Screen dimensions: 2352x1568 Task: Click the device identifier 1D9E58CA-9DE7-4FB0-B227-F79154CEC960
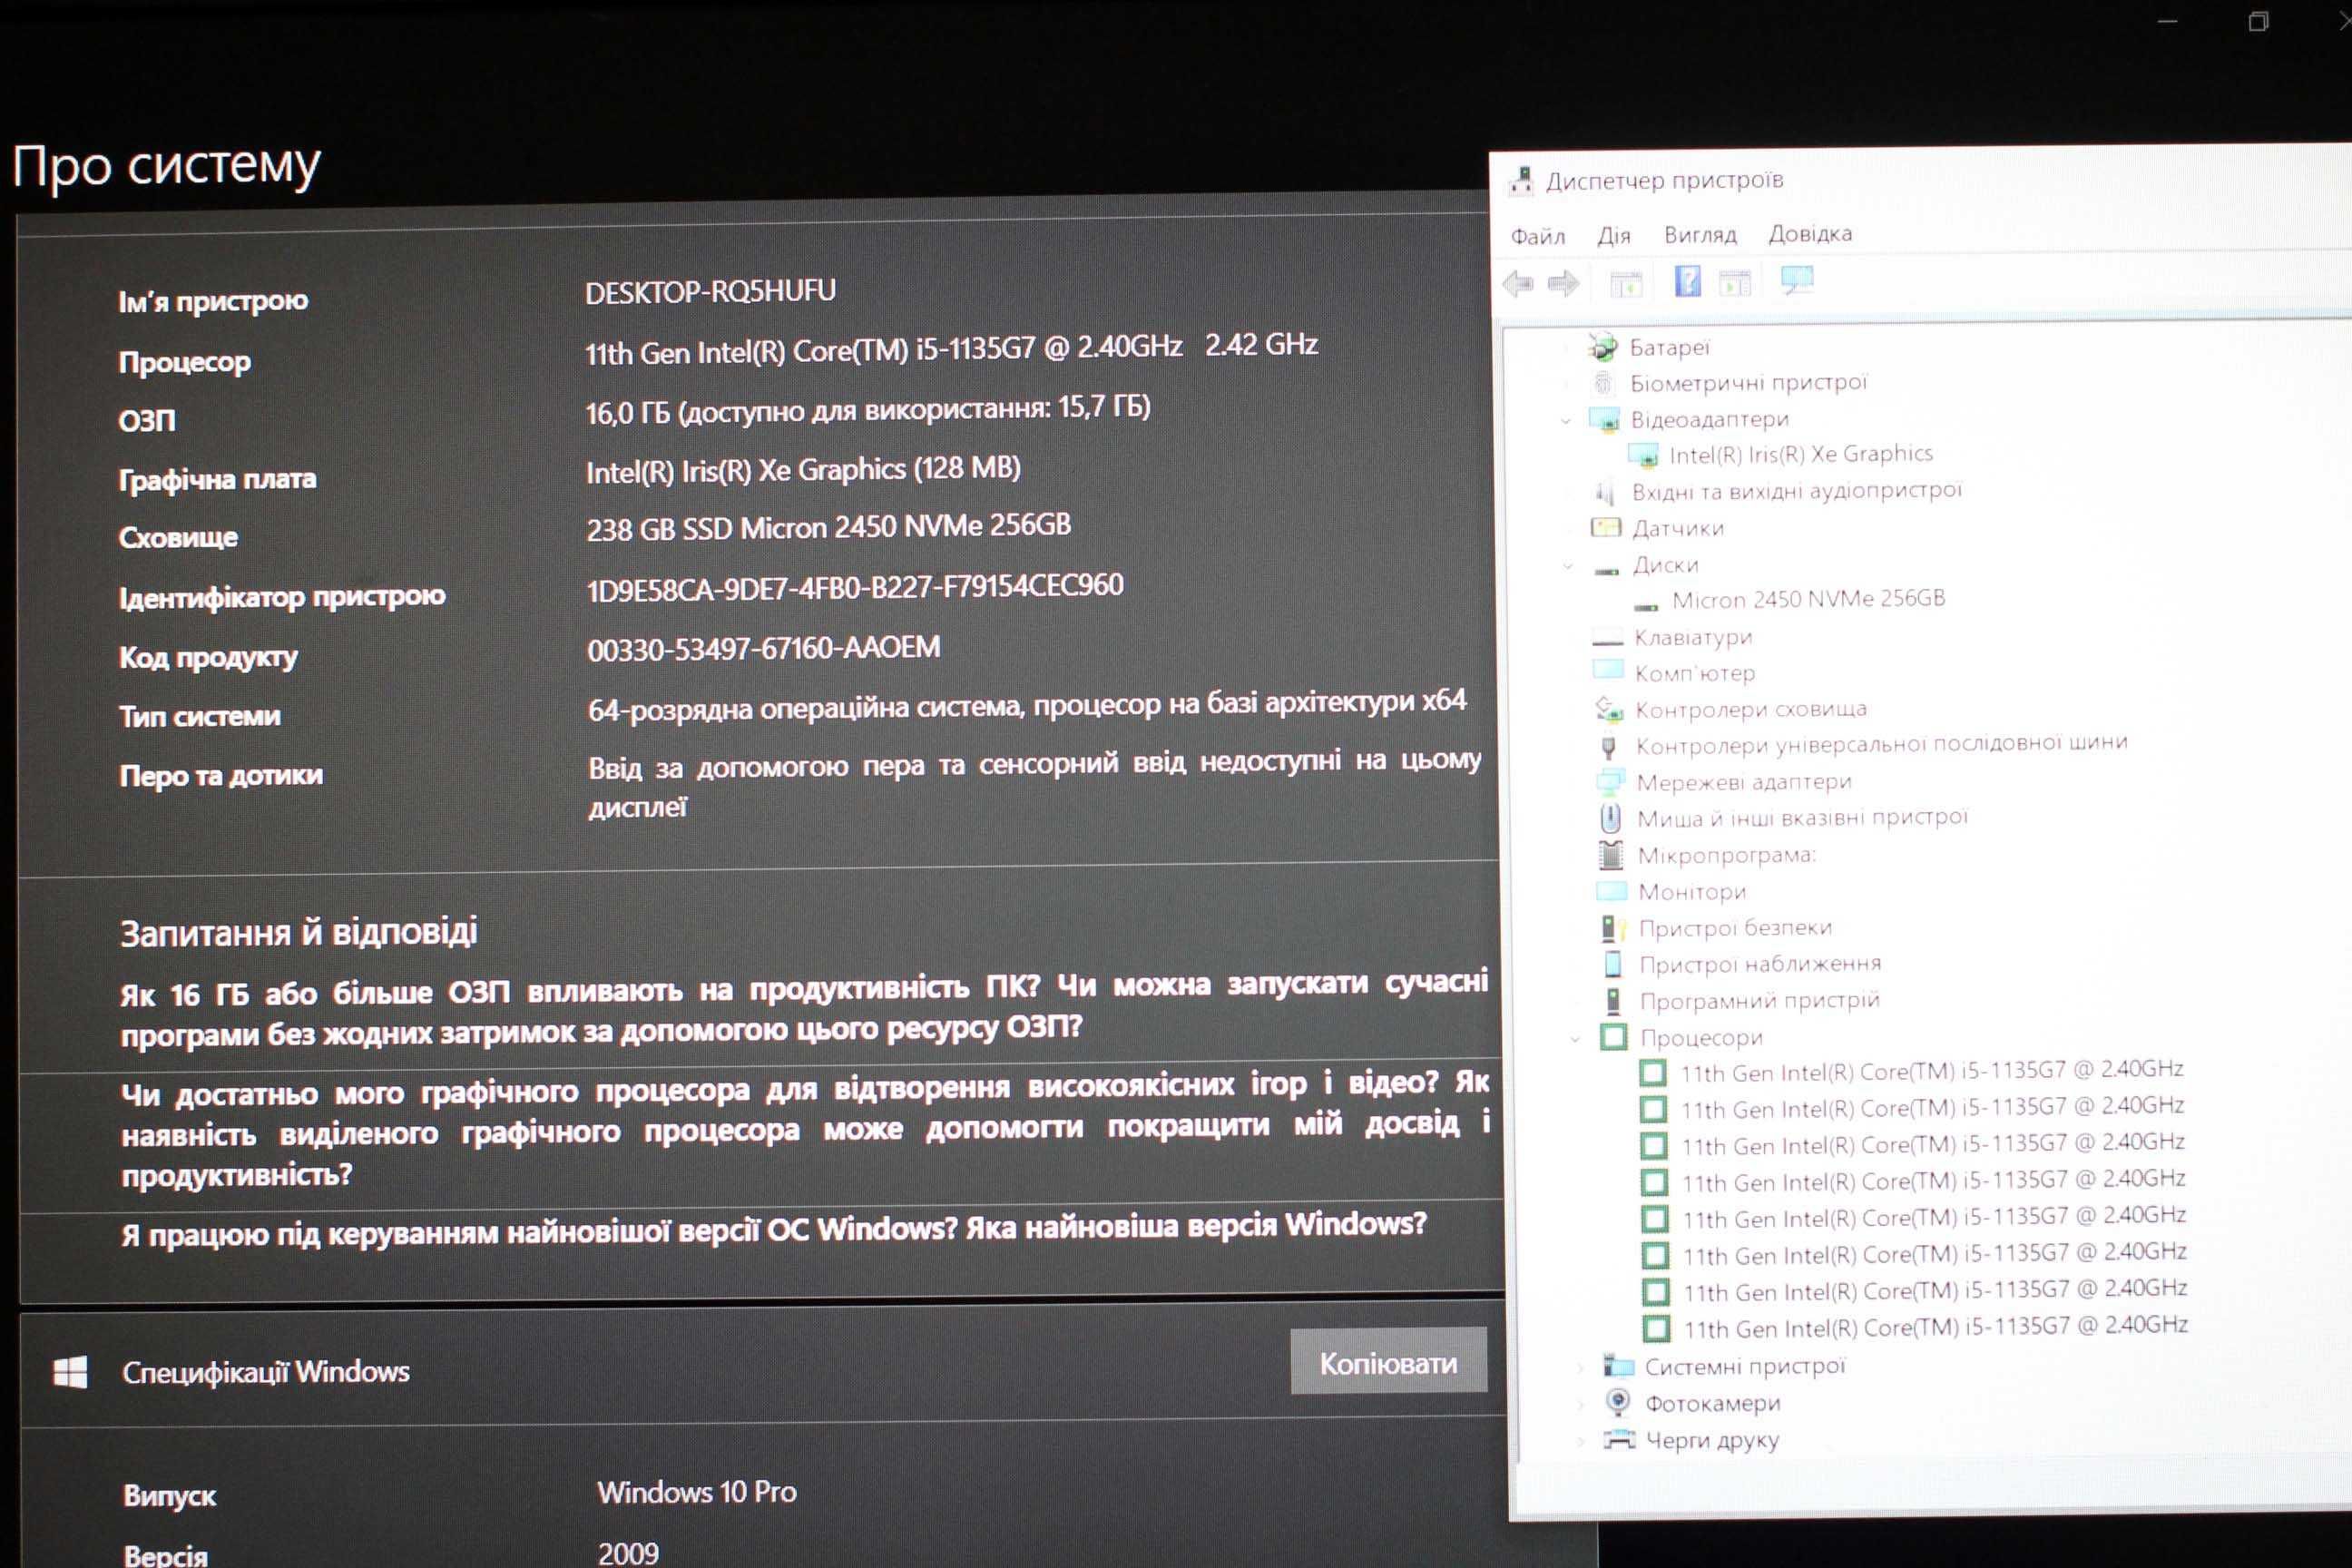[x=855, y=588]
